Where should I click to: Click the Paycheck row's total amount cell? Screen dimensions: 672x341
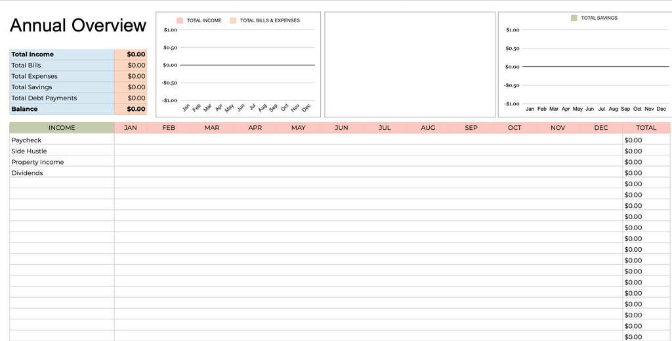(646, 140)
